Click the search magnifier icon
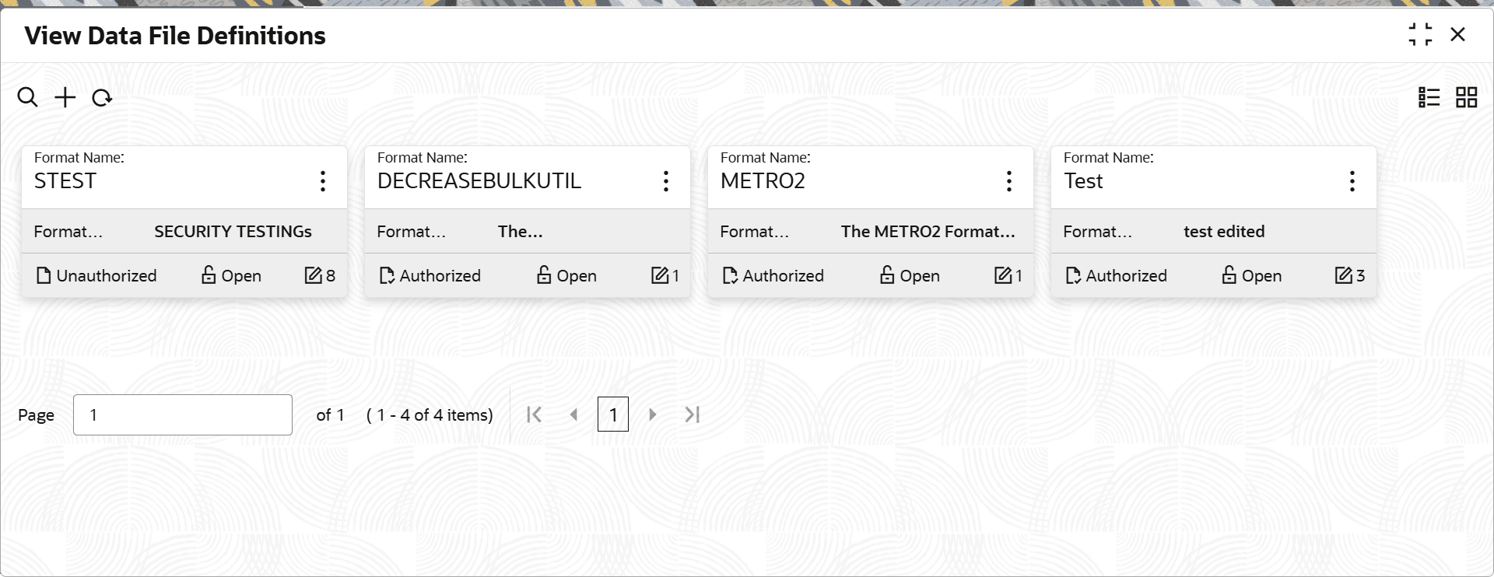This screenshot has height=577, width=1494. pos(27,97)
